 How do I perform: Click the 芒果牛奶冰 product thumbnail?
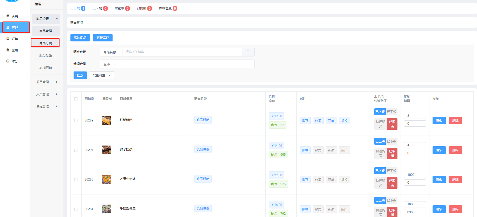click(x=107, y=179)
